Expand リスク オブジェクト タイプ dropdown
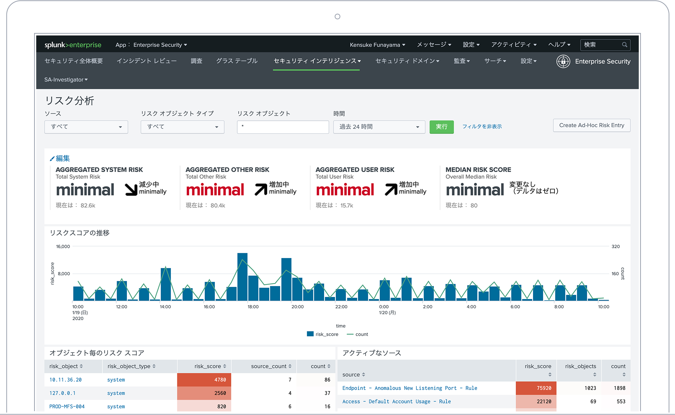This screenshot has height=415, width=675. click(x=182, y=127)
